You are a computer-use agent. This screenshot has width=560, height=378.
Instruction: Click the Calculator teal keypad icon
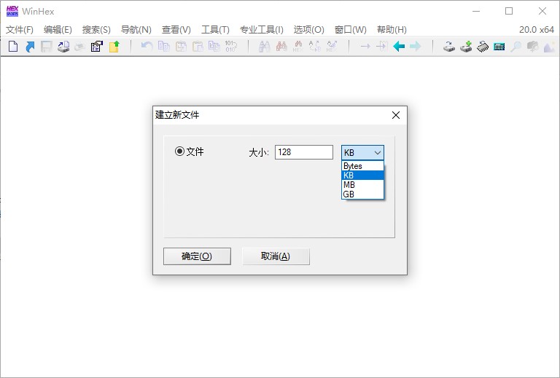click(x=499, y=47)
